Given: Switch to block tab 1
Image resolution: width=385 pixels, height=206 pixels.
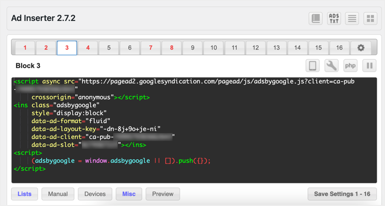Looking at the screenshot, I should coord(25,48).
